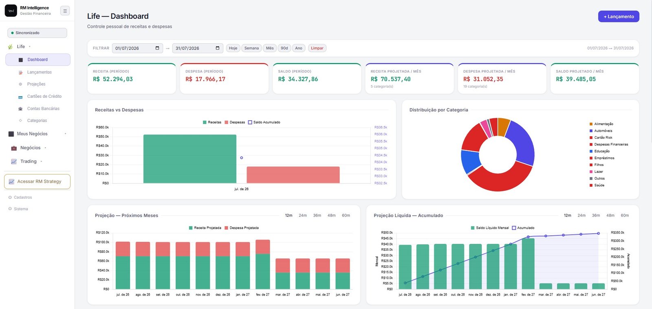Screen dimensions: 652x309
Task: Select 12m range in Projeção Líquida Acumulado
Action: (567, 216)
